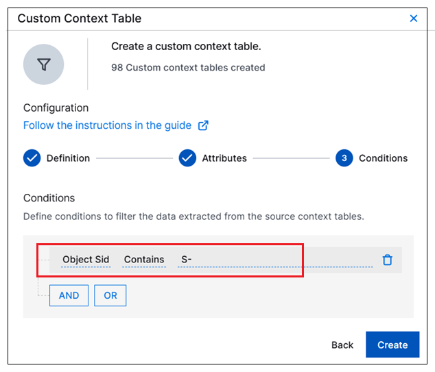Add an AND condition
This screenshot has width=435, height=372.
[x=69, y=295]
